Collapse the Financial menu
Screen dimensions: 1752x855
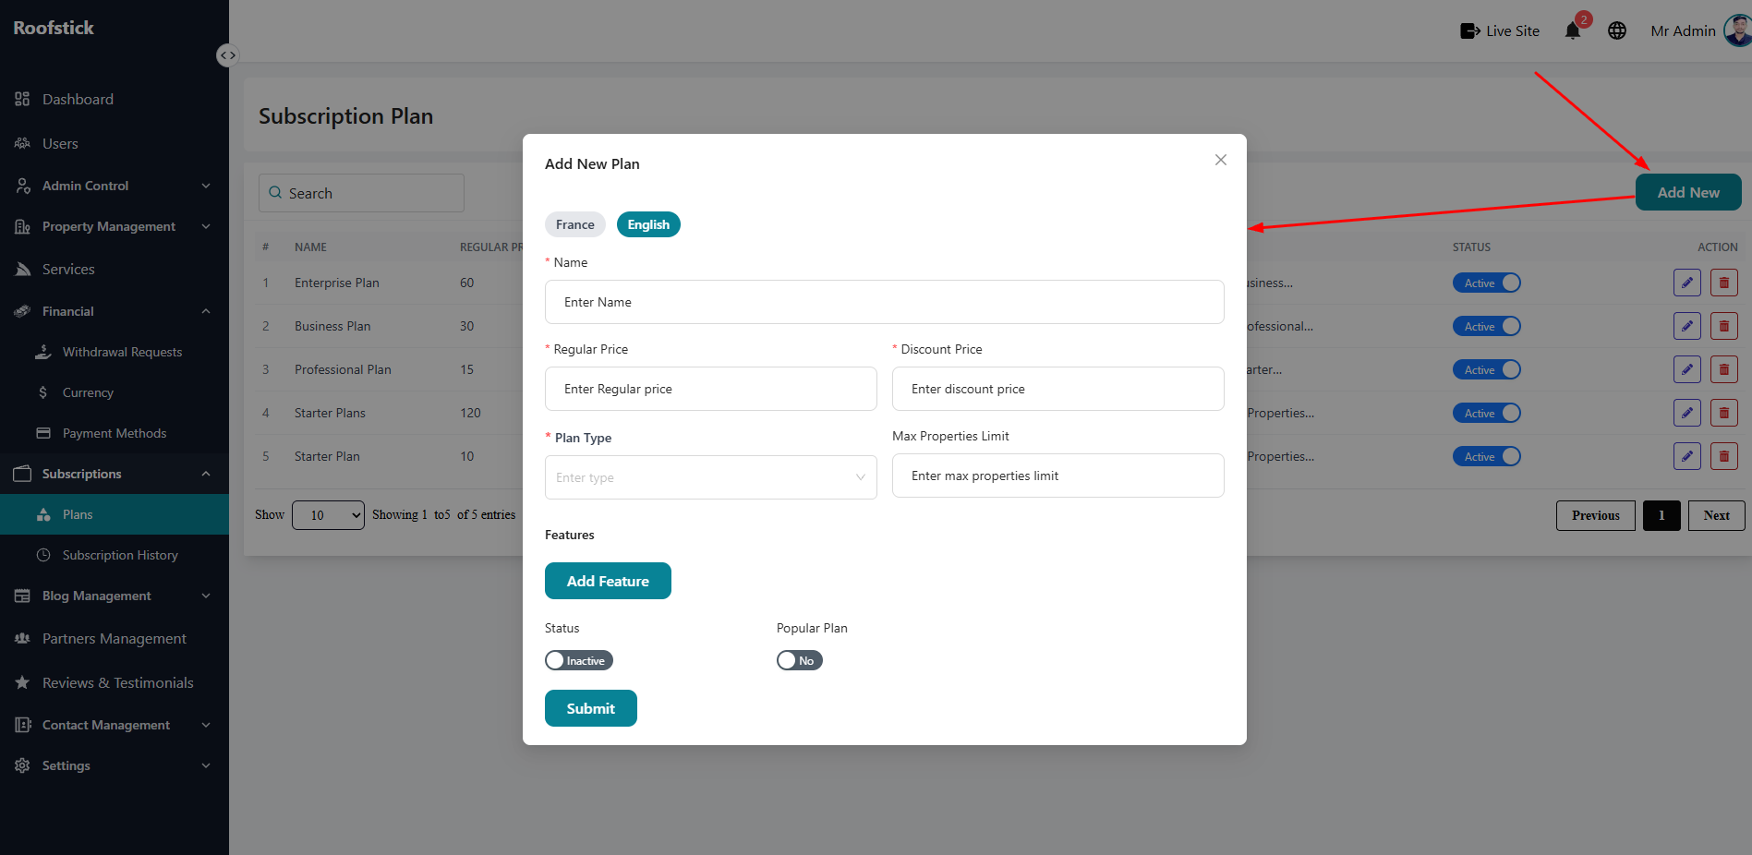[115, 311]
